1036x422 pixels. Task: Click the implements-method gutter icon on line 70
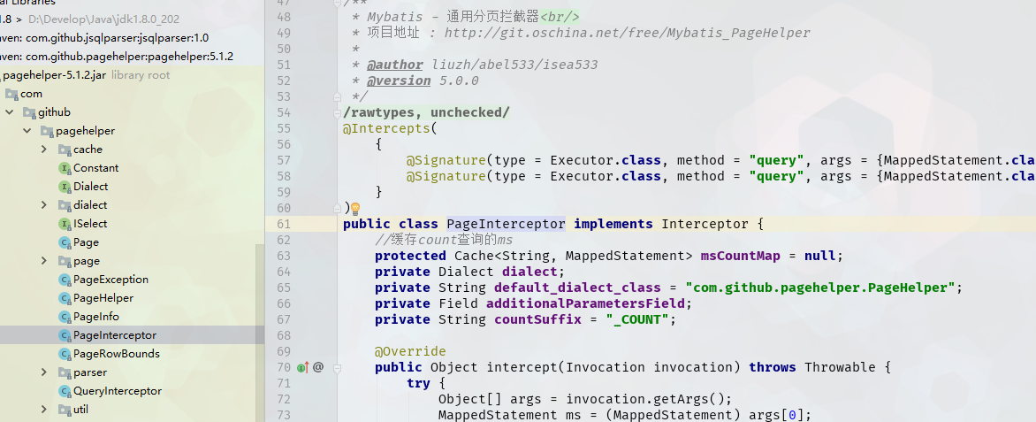pyautogui.click(x=303, y=367)
